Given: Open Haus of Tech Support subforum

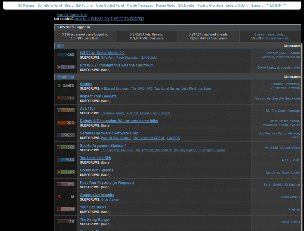Looking at the screenshot, I should click(x=116, y=138).
